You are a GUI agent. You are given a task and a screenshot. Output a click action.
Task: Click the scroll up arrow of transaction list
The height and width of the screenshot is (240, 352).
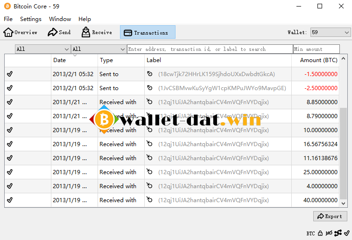tap(343, 58)
